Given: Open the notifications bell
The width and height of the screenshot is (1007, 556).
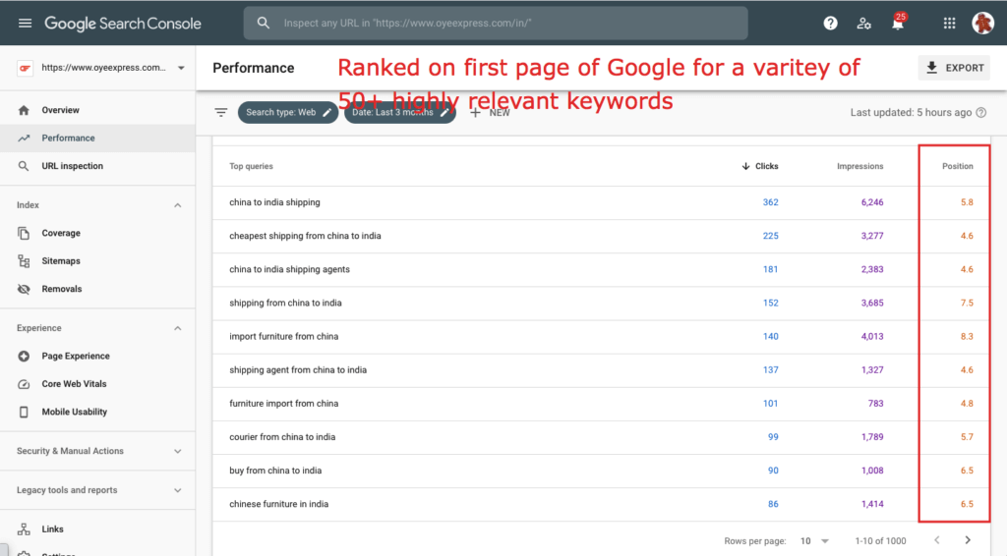Looking at the screenshot, I should (897, 24).
